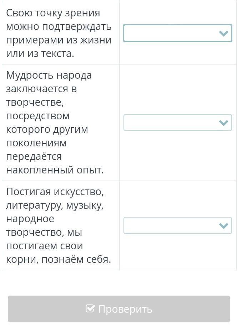
Task: Open dropdown beside "Постигая искусство" statement
Action: 178,225
